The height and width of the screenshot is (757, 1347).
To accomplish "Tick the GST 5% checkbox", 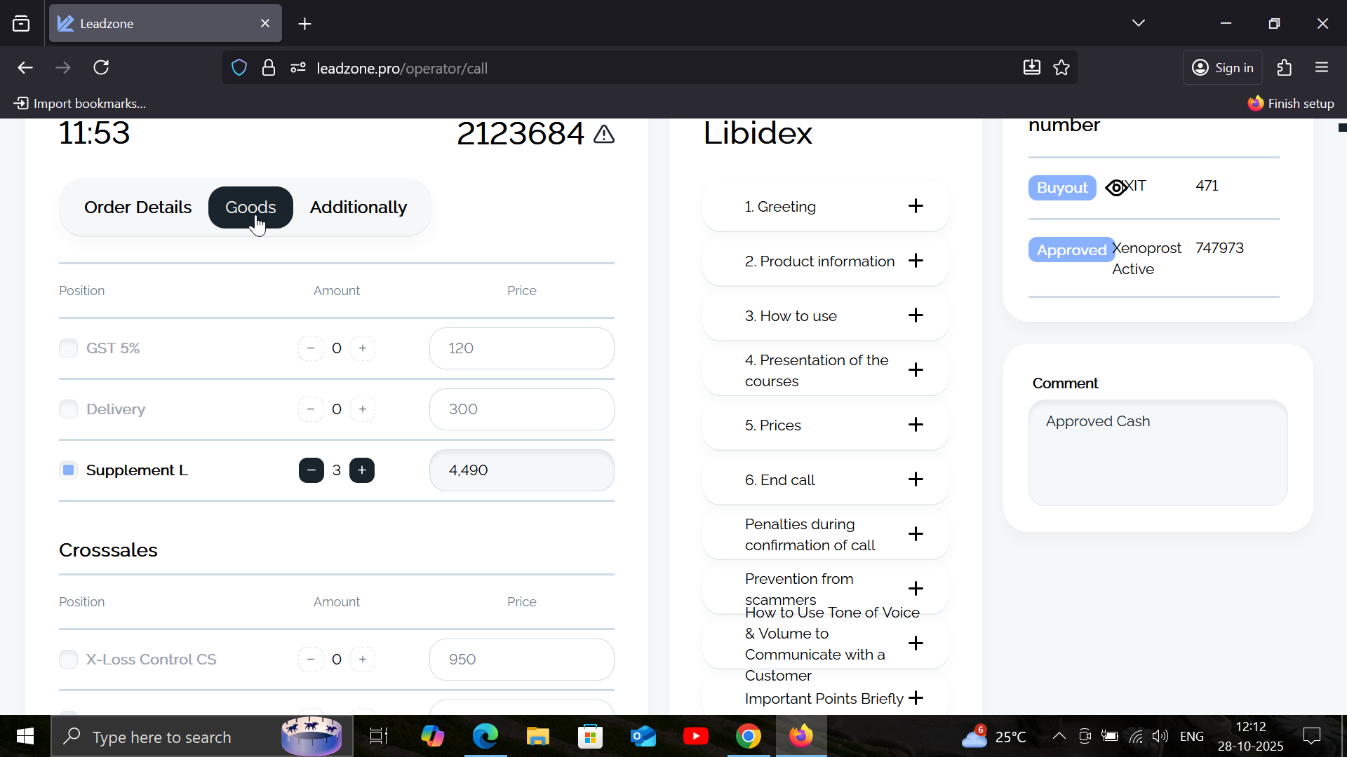I will click(68, 348).
